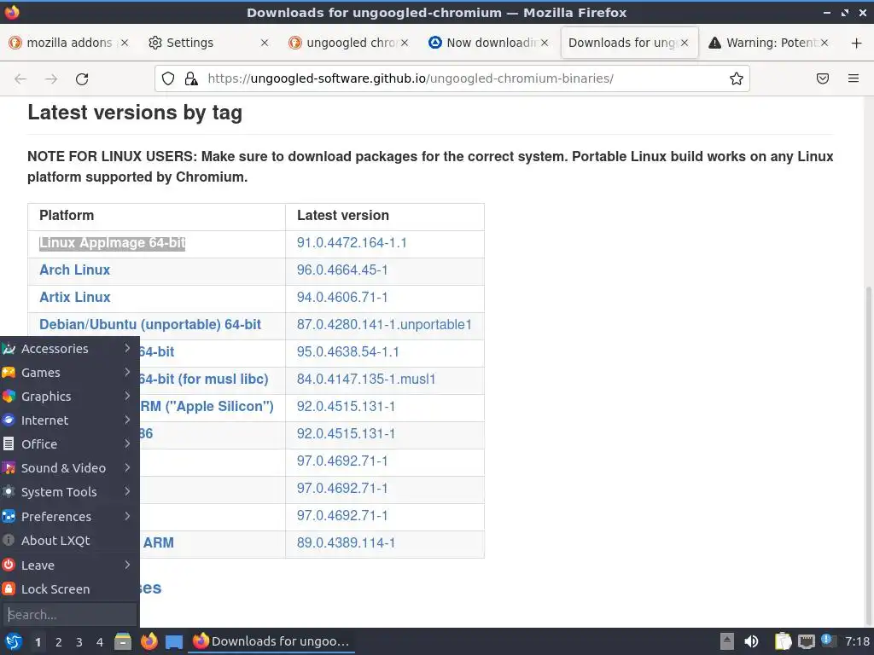Switch to virtual desktop 3
874x655 pixels.
[x=79, y=642]
